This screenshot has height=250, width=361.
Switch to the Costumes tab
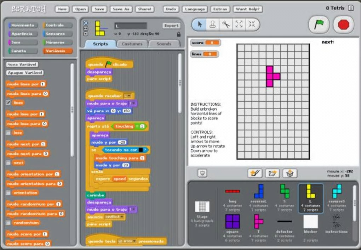(x=132, y=44)
